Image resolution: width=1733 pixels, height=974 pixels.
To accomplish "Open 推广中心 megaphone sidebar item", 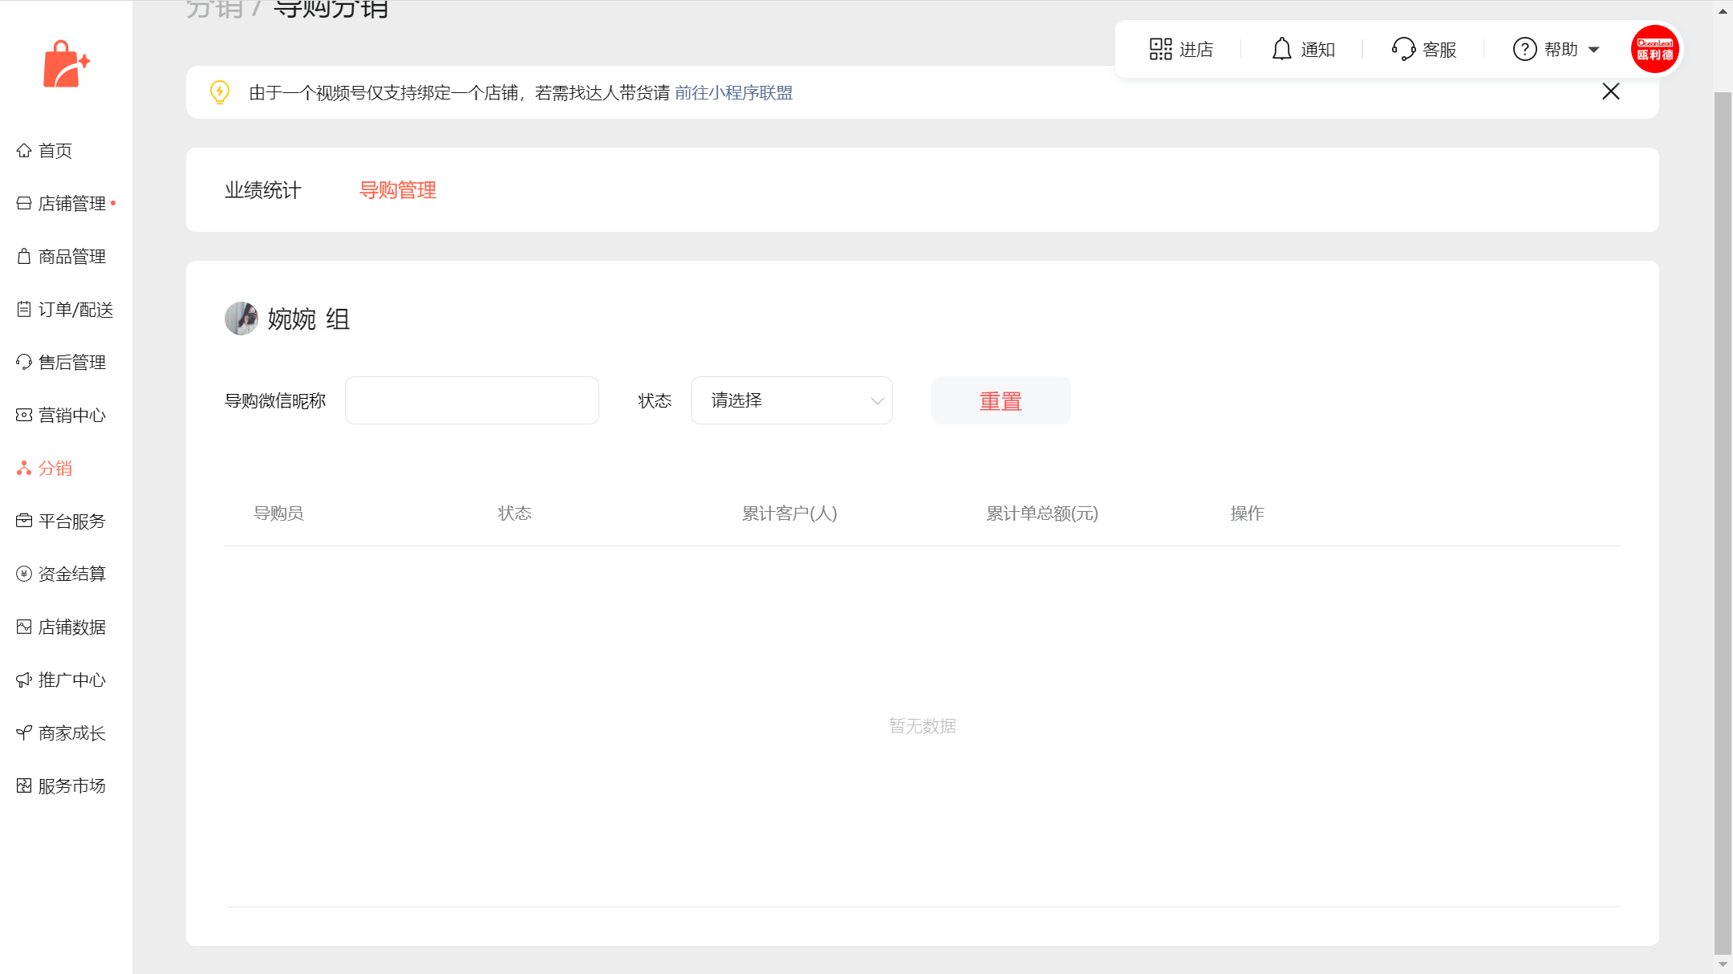I will point(71,680).
